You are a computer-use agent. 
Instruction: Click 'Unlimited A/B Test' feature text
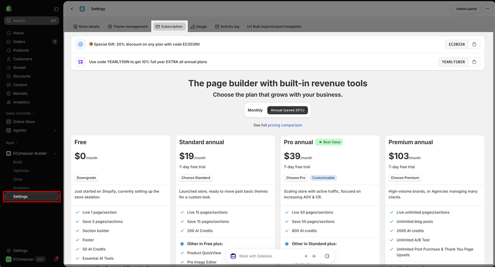pyautogui.click(x=413, y=240)
